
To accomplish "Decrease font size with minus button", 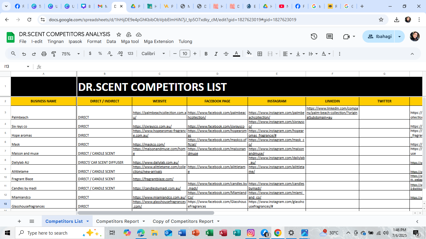I will tap(175, 54).
